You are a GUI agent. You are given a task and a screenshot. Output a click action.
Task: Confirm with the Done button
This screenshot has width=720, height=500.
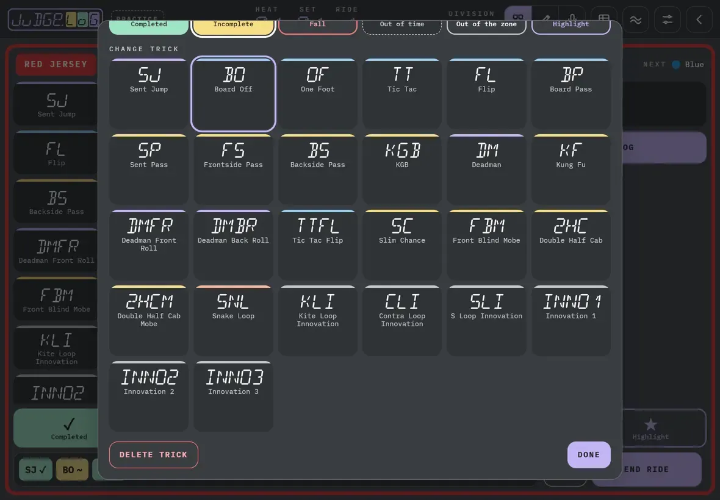589,455
